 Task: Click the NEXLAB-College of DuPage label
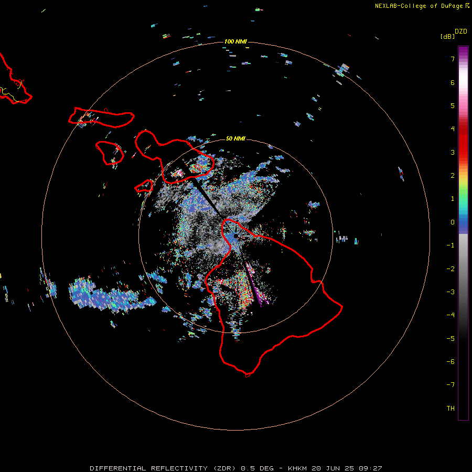pos(419,6)
